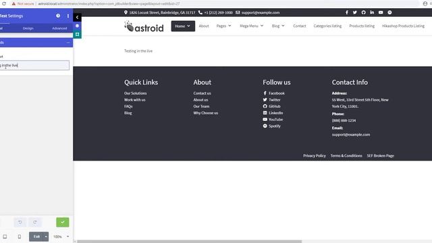Image resolution: width=432 pixels, height=243 pixels.
Task: Expand the Mega Menu dropdown
Action: tap(252, 26)
